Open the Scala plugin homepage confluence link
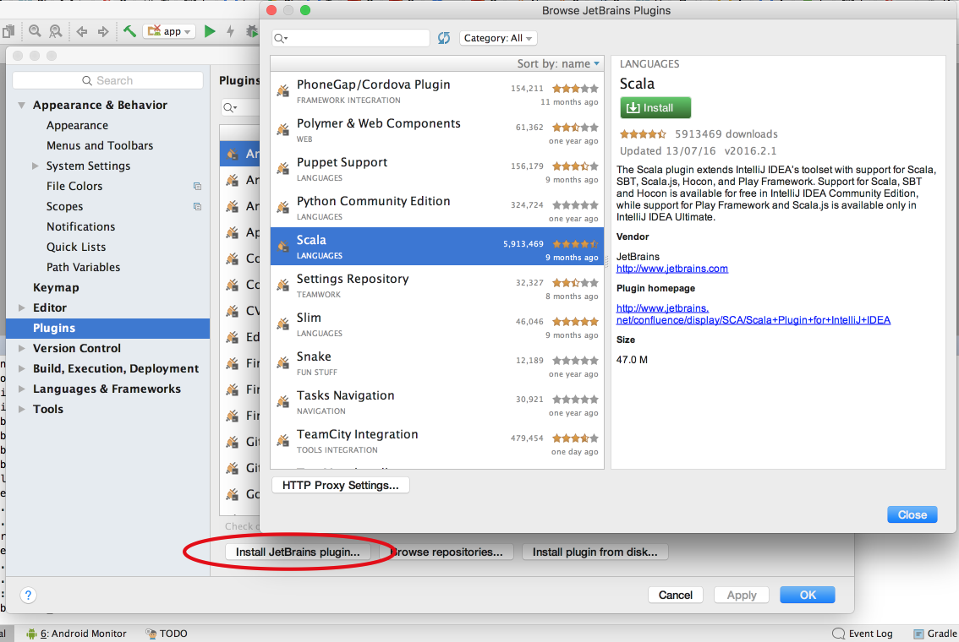959x642 pixels. click(x=753, y=314)
